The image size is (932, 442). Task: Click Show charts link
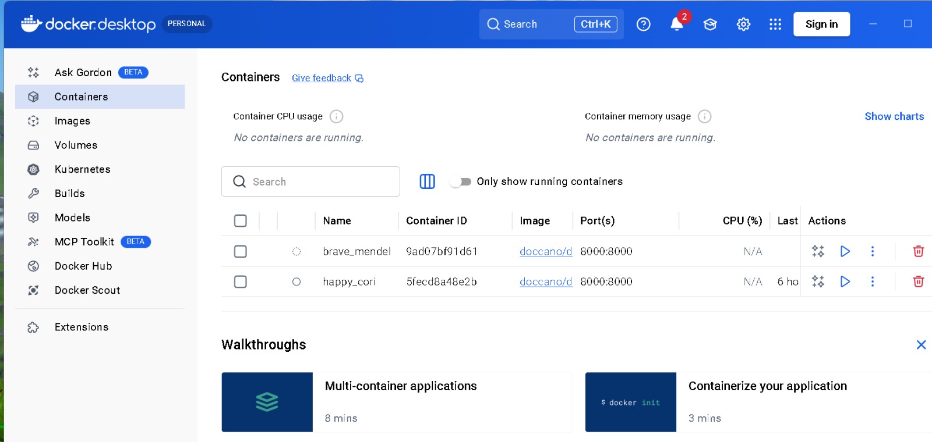pyautogui.click(x=894, y=116)
